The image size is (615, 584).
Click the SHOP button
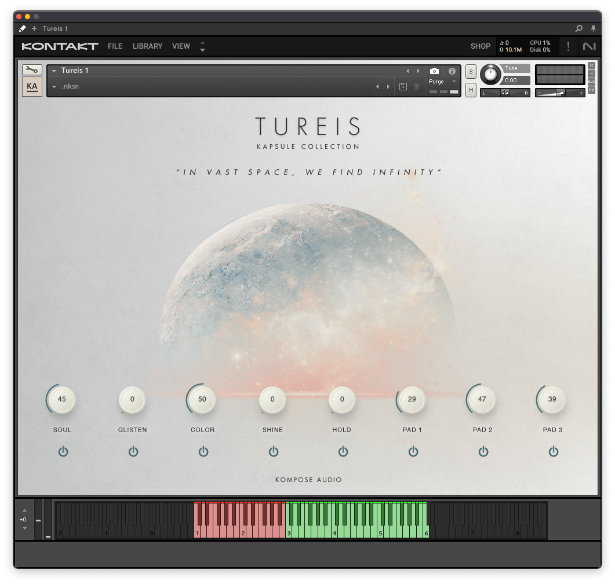[x=480, y=46]
